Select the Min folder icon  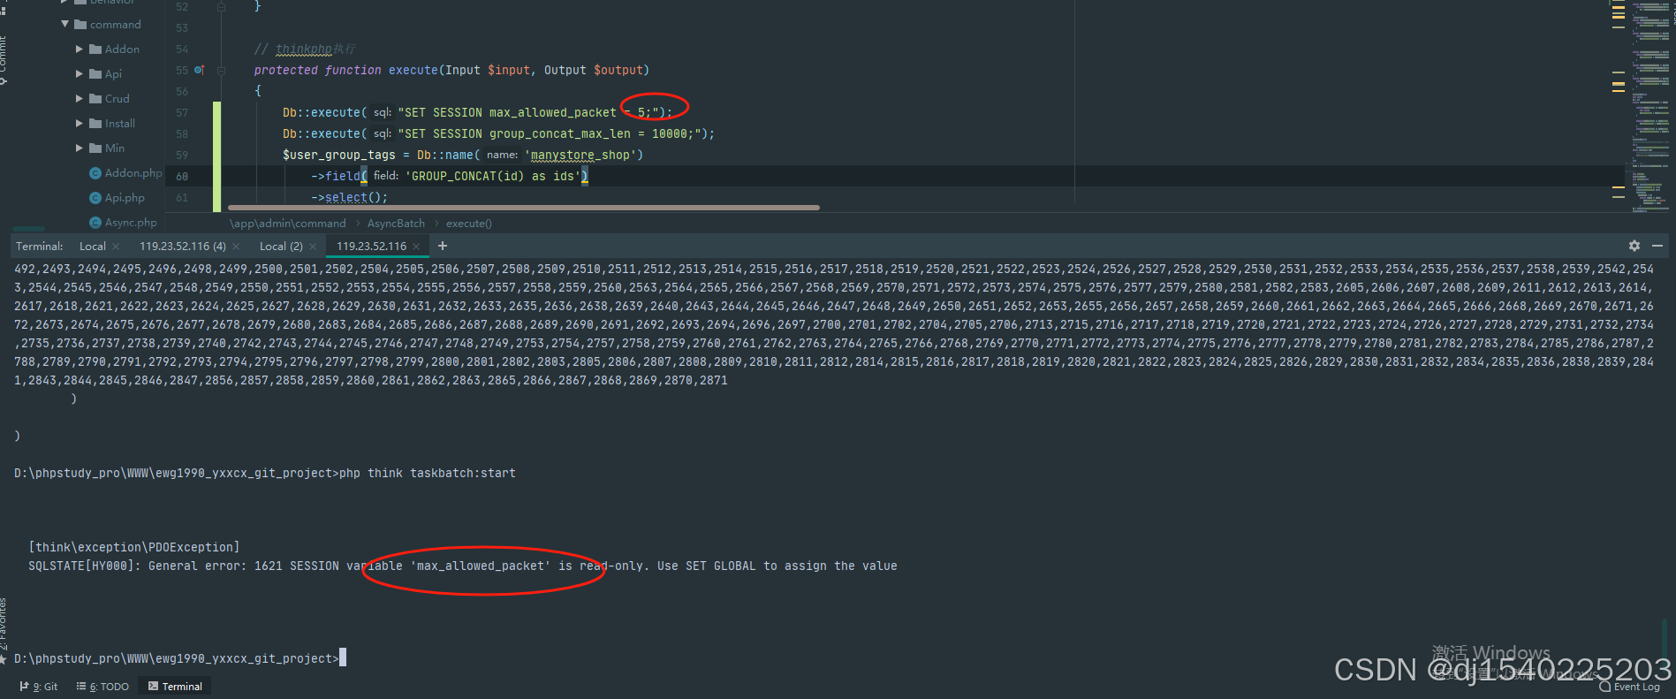95,148
